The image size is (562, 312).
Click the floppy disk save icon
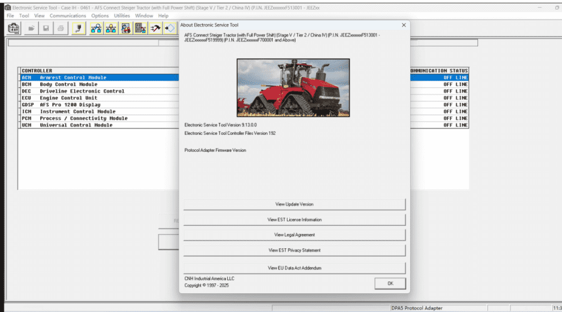click(x=46, y=28)
